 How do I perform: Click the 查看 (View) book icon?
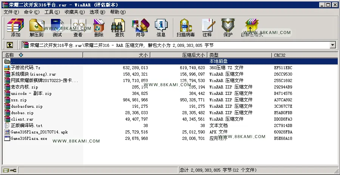coord(78,28)
